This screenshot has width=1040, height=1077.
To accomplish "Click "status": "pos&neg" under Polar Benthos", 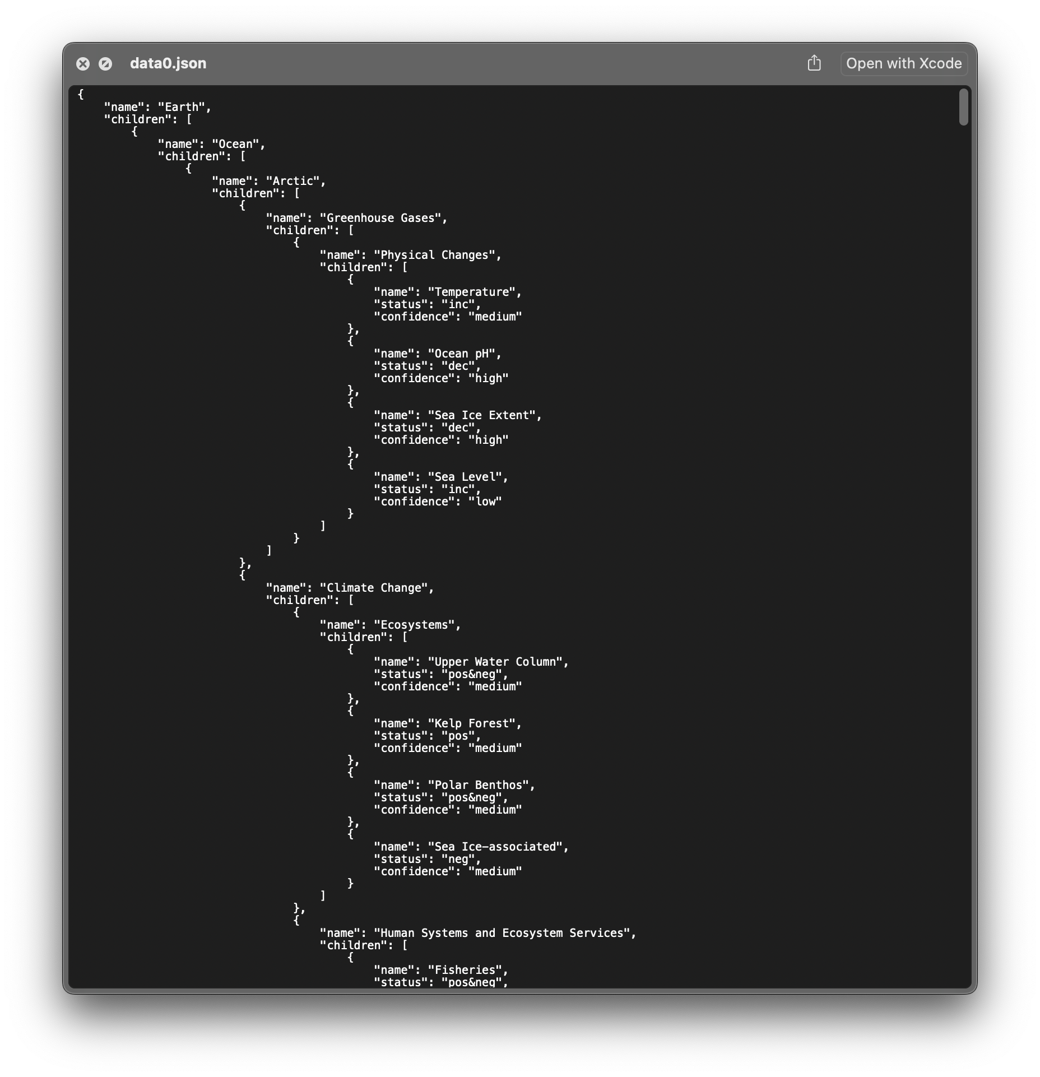I will click(440, 797).
